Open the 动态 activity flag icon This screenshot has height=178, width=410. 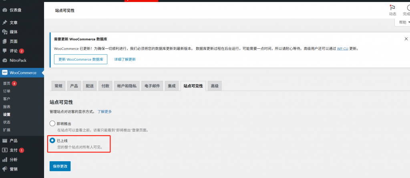[392, 8]
